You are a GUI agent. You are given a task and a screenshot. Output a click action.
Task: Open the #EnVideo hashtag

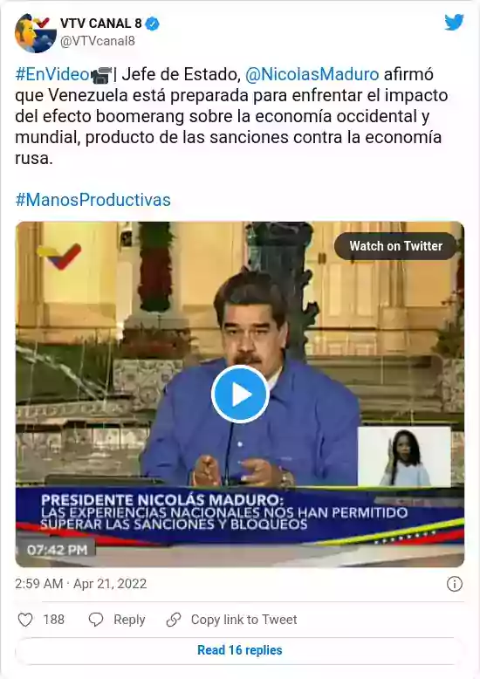pos(52,74)
